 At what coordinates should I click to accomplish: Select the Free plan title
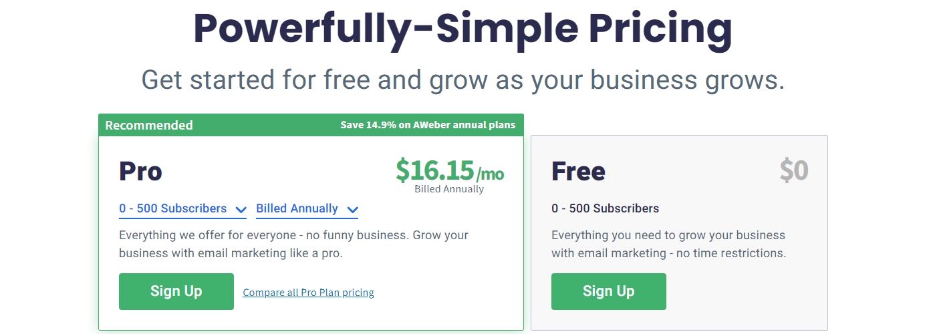pos(578,172)
